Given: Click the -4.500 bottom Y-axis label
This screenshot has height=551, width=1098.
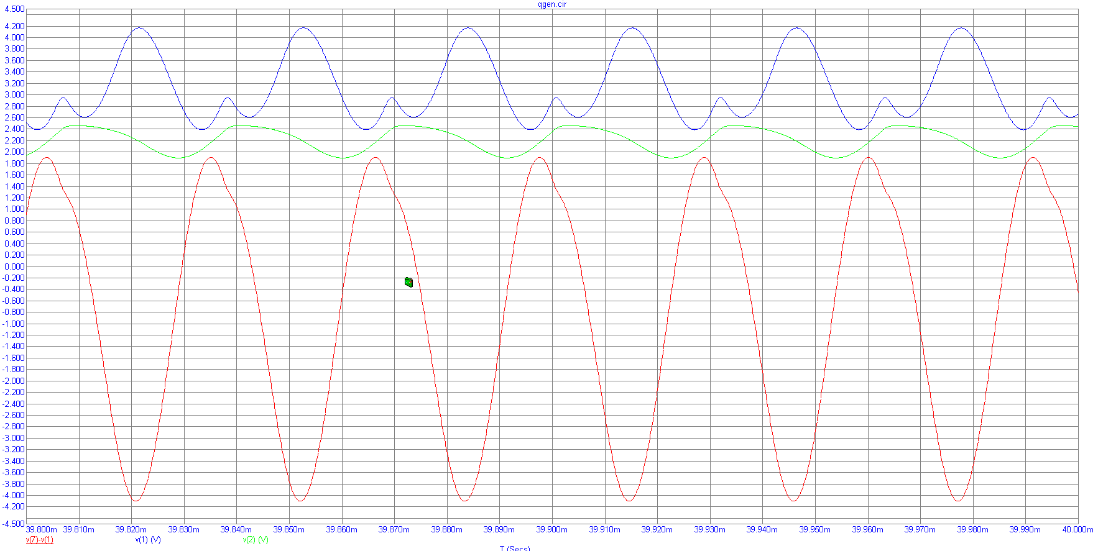Looking at the screenshot, I should coord(13,524).
